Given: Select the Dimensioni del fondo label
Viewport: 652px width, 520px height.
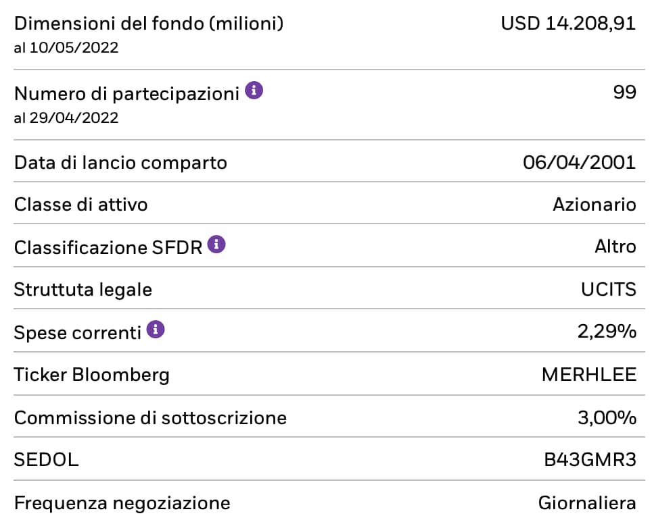Looking at the screenshot, I should pos(149,24).
